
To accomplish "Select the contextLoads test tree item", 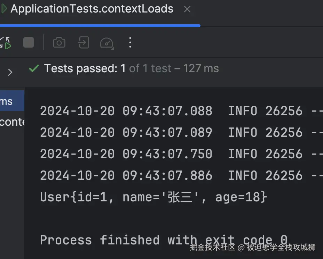I will [12, 122].
